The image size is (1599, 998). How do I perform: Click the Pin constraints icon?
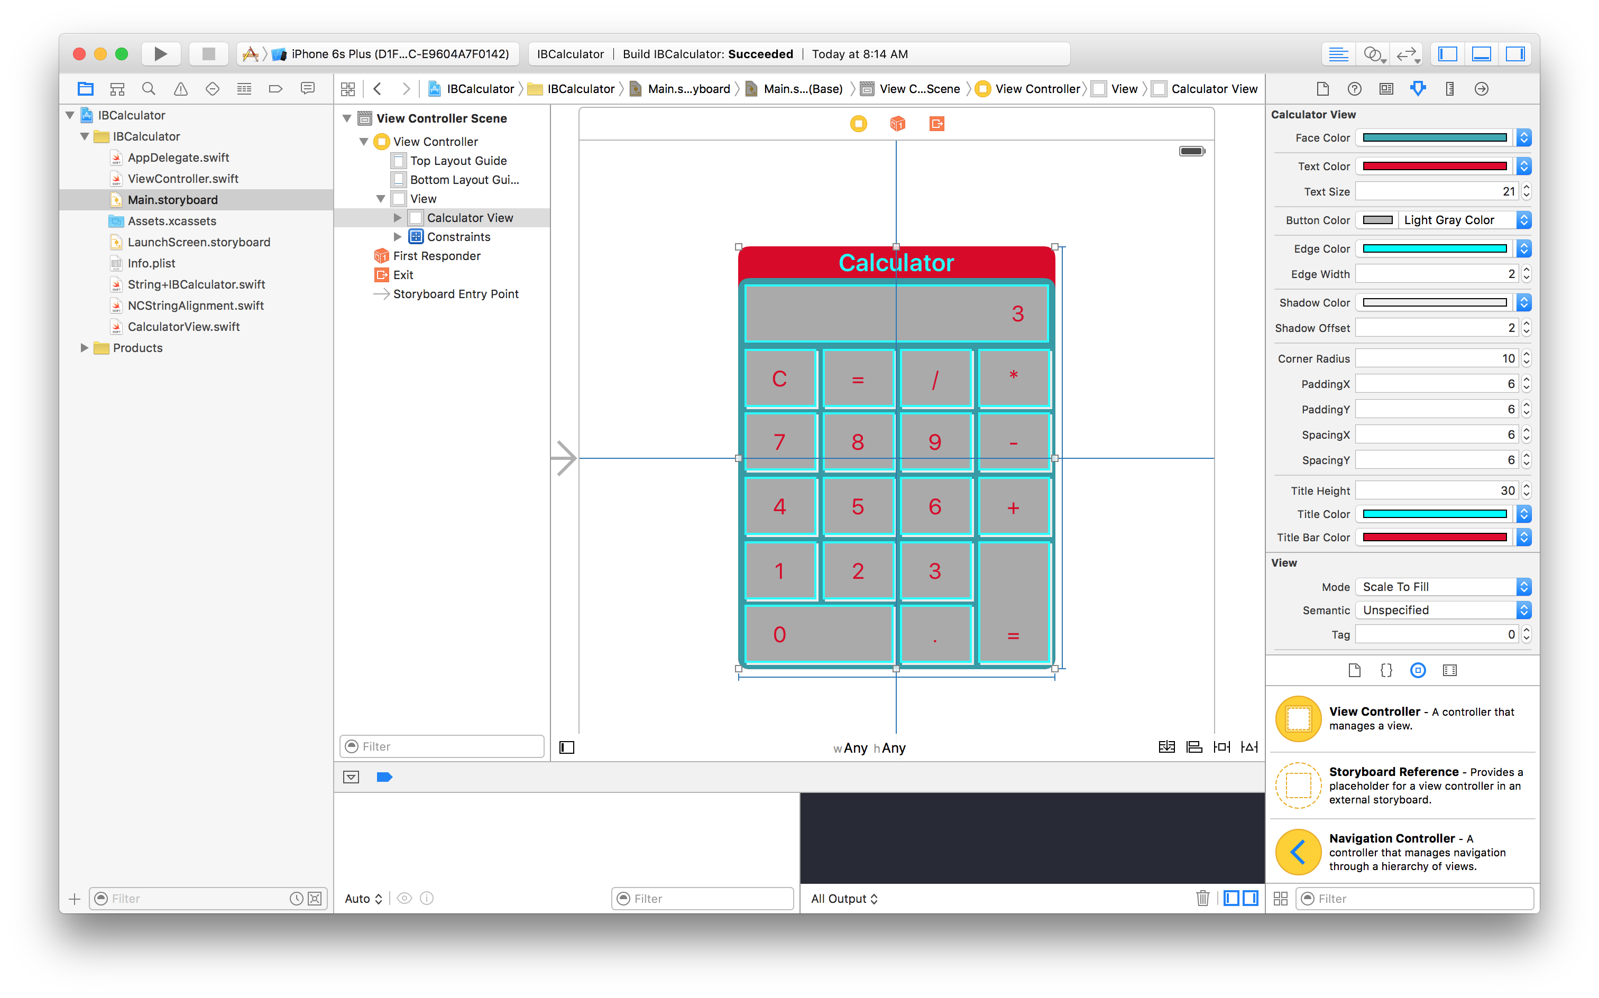(1221, 746)
